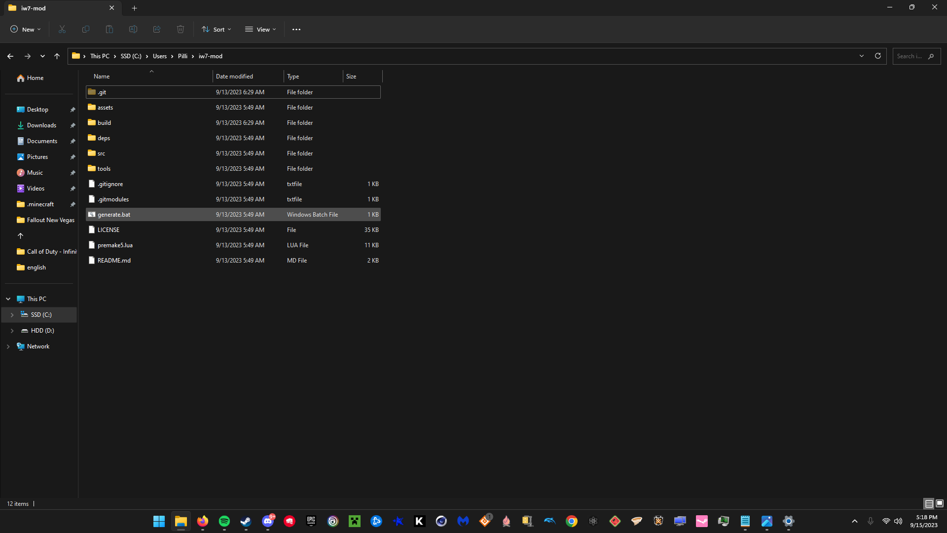This screenshot has height=533, width=947.
Task: Expand the SSD (C:) tree node
Action: point(12,315)
